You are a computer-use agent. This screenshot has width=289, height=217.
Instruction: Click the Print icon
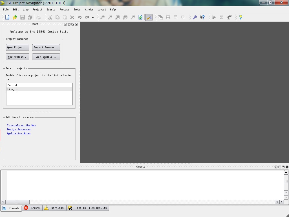(x=38, y=17)
